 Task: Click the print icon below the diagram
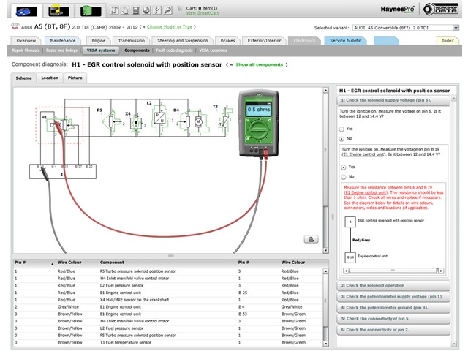(311, 239)
